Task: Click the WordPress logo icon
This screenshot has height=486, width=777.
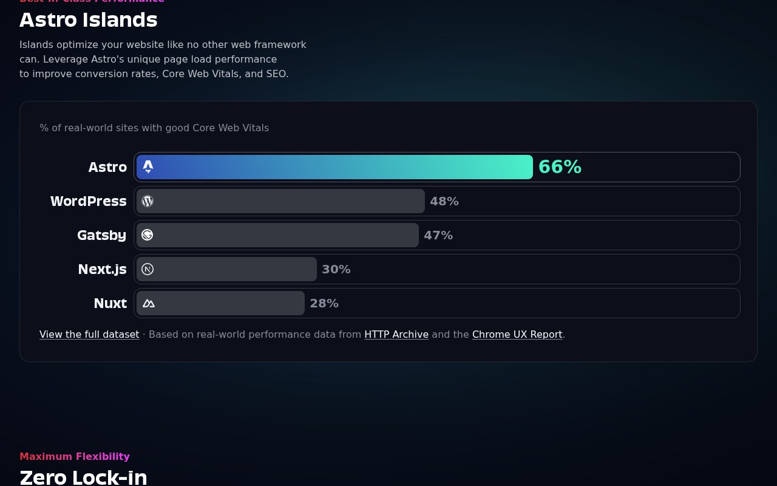Action: (148, 201)
